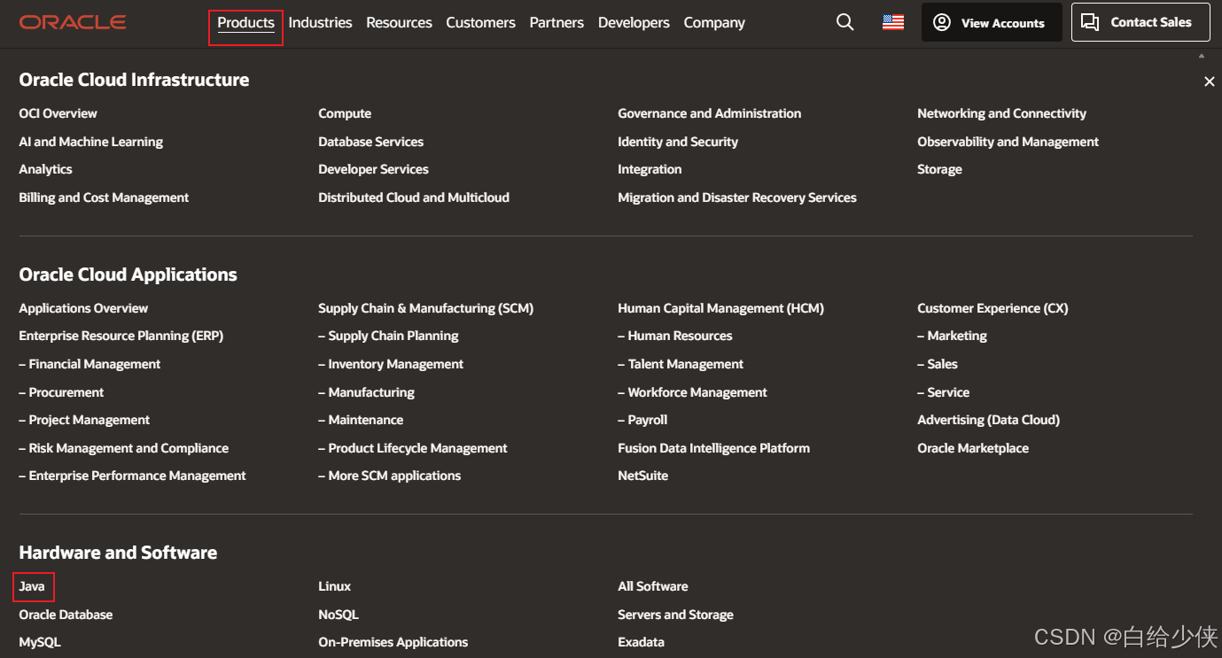The image size is (1222, 658).
Task: Close the Products mega menu
Action: (1209, 81)
